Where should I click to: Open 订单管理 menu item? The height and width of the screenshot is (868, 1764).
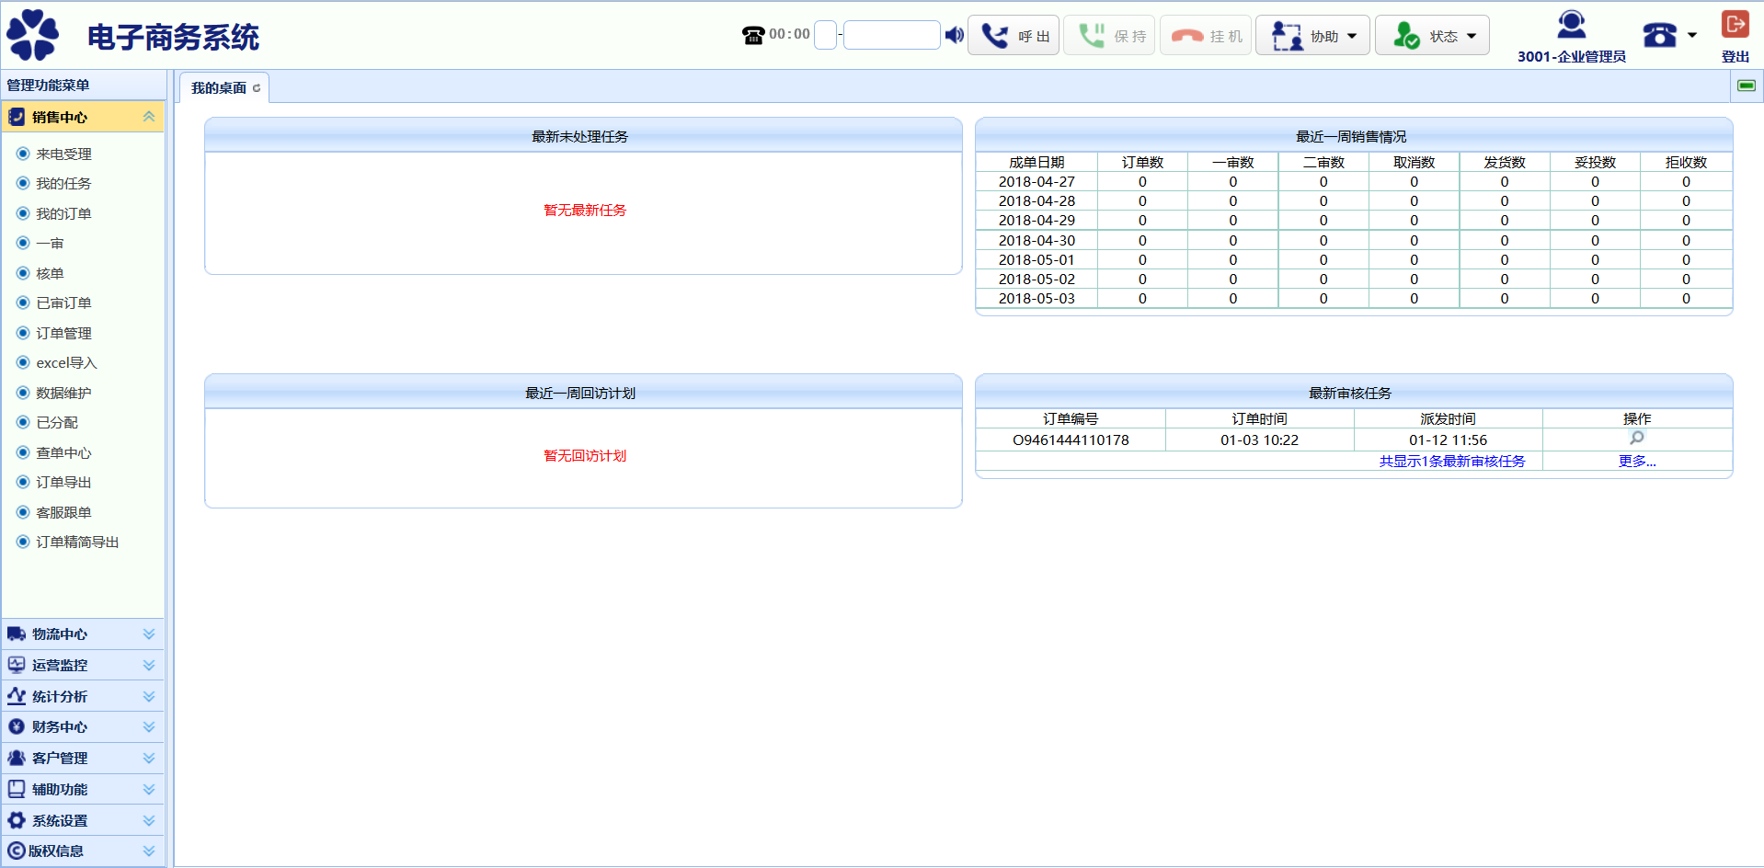click(x=63, y=333)
